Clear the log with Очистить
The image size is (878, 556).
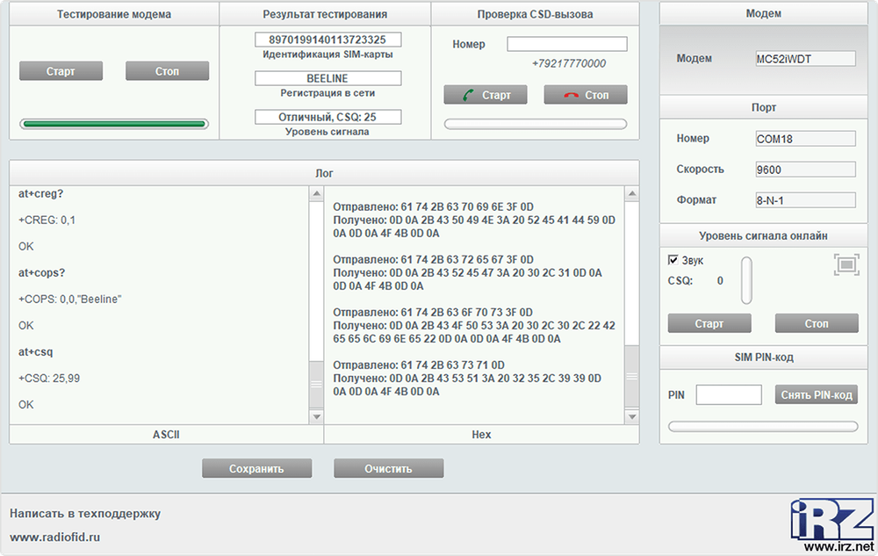[388, 468]
